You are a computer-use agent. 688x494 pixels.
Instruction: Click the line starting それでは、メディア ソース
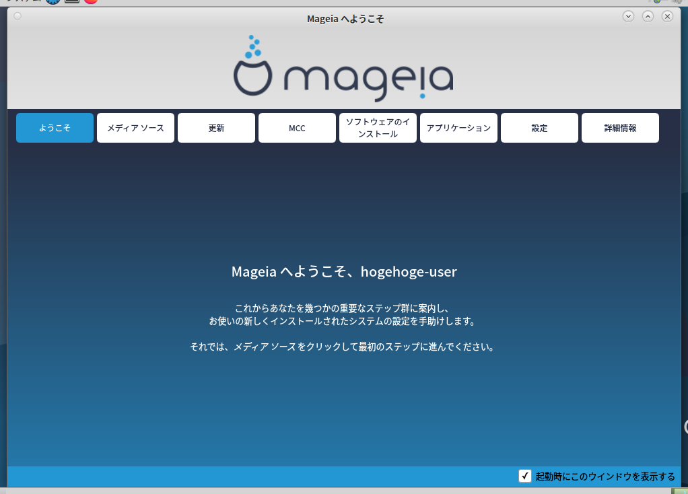(x=342, y=347)
